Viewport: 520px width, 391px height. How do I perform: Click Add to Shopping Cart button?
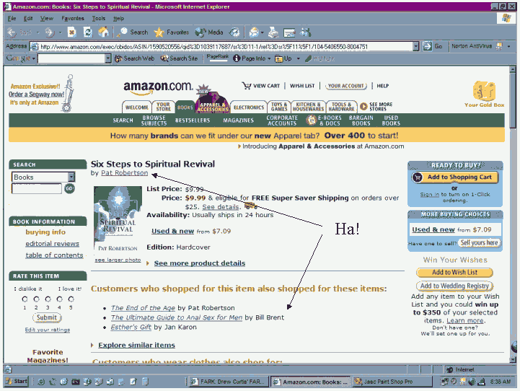pyautogui.click(x=453, y=177)
